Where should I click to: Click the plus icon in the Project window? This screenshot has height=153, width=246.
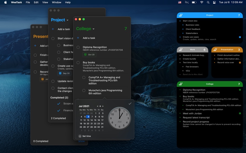pyautogui.click(x=53, y=29)
